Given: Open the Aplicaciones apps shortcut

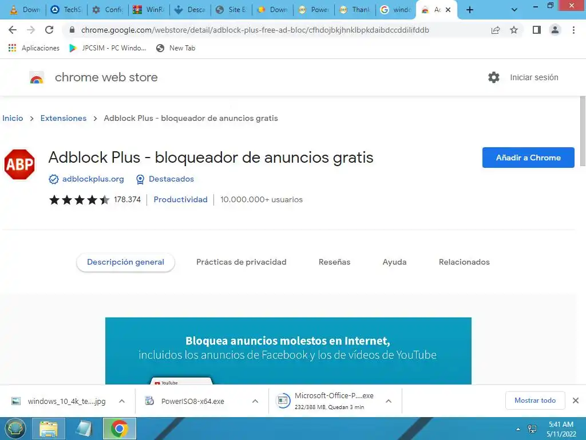Looking at the screenshot, I should pos(34,48).
